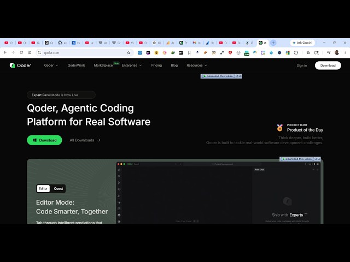Open the browser home page icon

click(30, 52)
